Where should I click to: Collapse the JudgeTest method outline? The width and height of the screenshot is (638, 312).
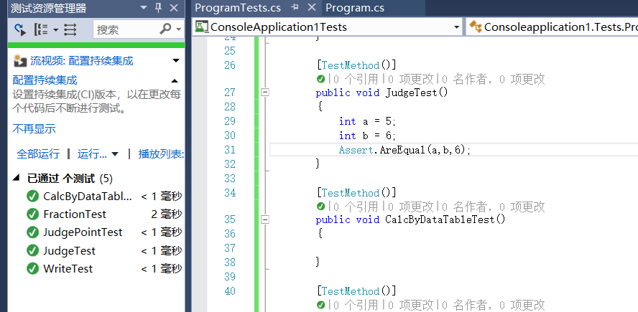(265, 93)
